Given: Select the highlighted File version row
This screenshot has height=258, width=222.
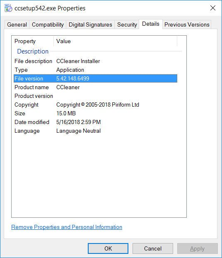Looking at the screenshot, I should click(95, 78).
